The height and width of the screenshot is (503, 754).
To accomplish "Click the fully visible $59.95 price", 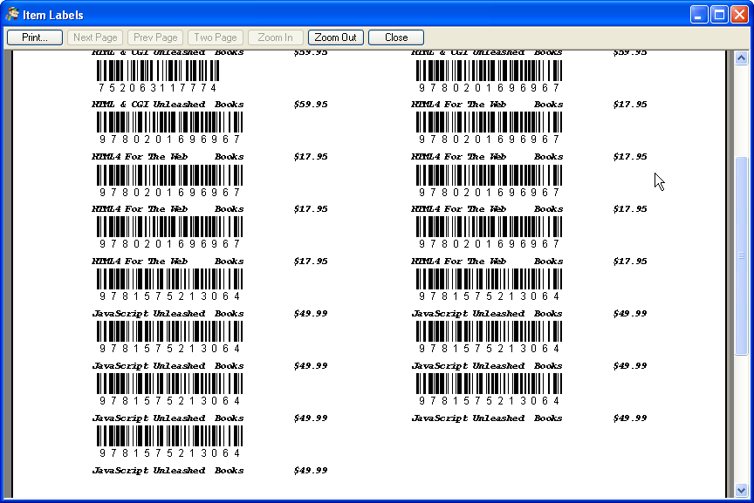I will (x=311, y=105).
